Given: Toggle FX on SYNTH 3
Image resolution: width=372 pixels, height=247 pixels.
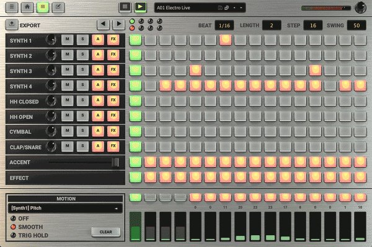Looking at the screenshot, I should (113, 71).
